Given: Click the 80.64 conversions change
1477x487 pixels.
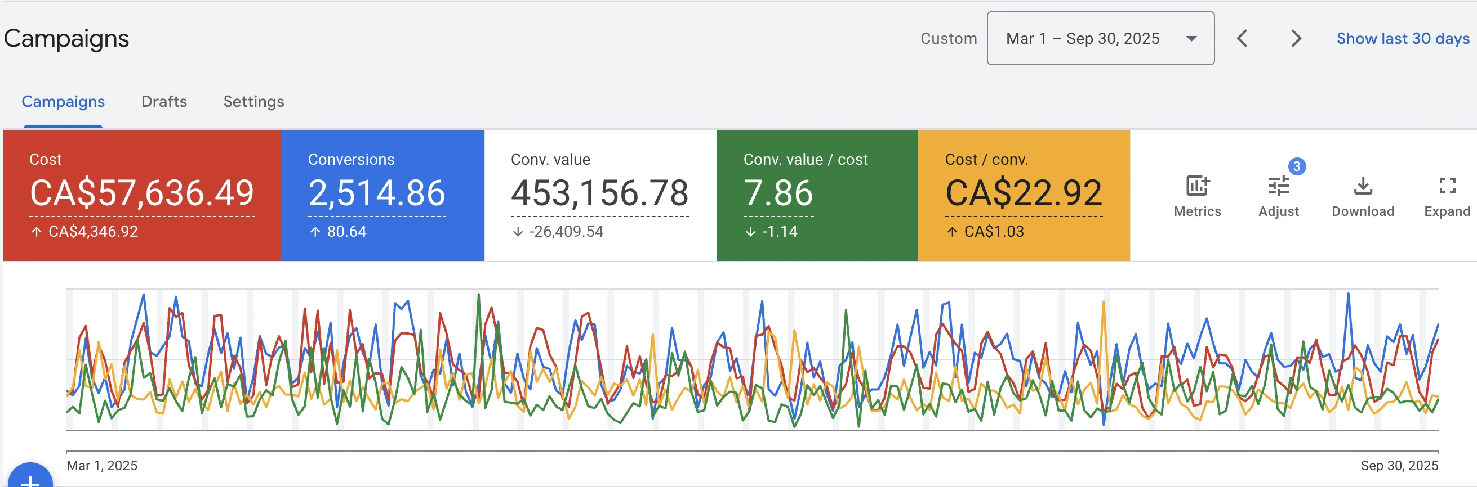Looking at the screenshot, I should [x=346, y=231].
